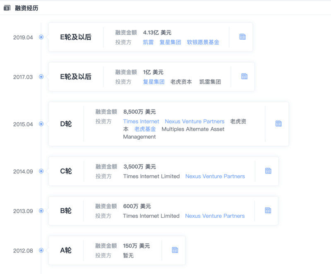Open 复星集团 link in 2017.03 round
This screenshot has height=274, width=331.
pyautogui.click(x=154, y=82)
